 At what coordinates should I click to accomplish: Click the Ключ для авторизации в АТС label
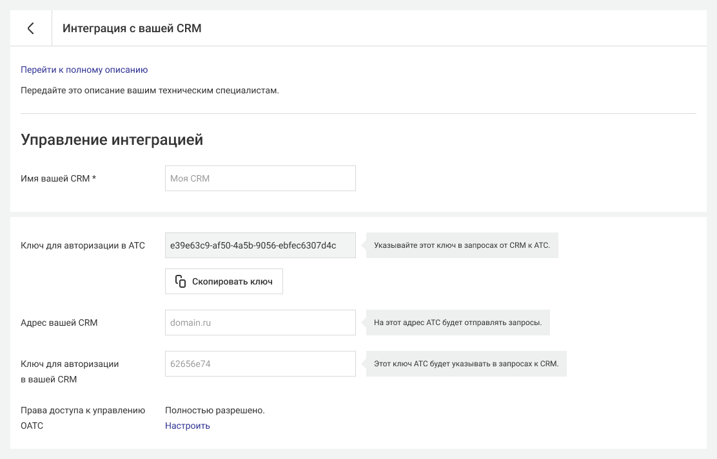(x=83, y=245)
